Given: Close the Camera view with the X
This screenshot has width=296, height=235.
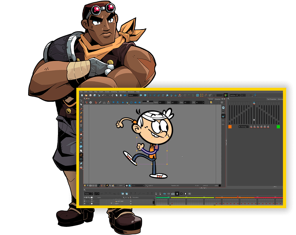Looking at the screenshot, I should tap(224, 99).
